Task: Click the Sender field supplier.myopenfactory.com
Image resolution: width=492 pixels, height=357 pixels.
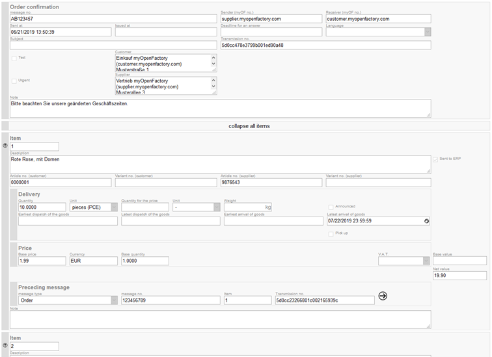Action: (271, 19)
